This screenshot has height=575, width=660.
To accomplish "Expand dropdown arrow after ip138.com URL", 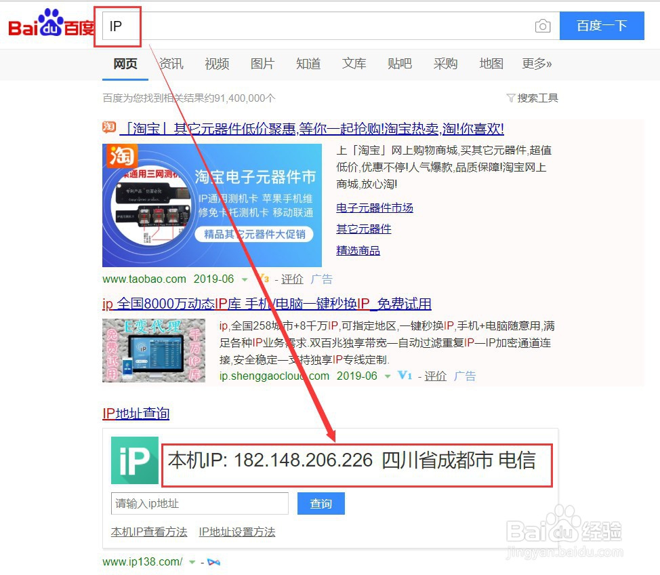I will tap(192, 562).
